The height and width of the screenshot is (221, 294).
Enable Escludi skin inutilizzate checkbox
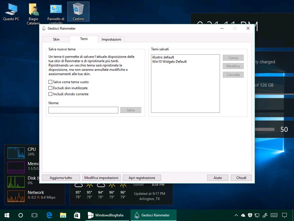(50, 88)
